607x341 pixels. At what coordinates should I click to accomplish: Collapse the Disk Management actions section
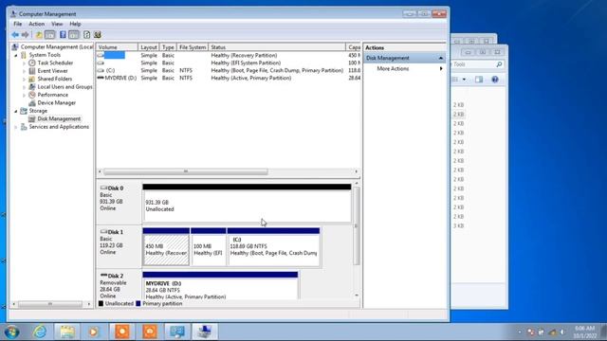click(x=440, y=58)
